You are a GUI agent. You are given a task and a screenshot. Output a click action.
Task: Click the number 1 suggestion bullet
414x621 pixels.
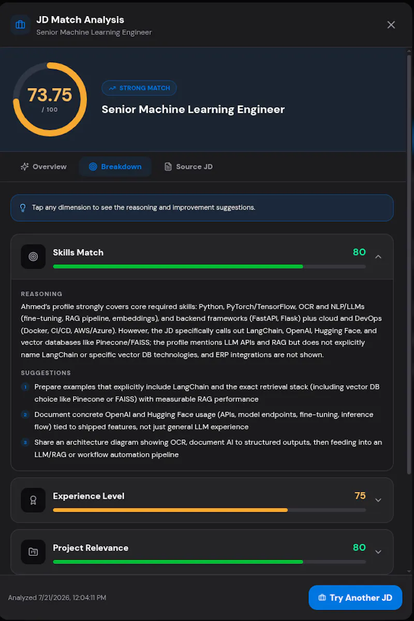pos(25,387)
